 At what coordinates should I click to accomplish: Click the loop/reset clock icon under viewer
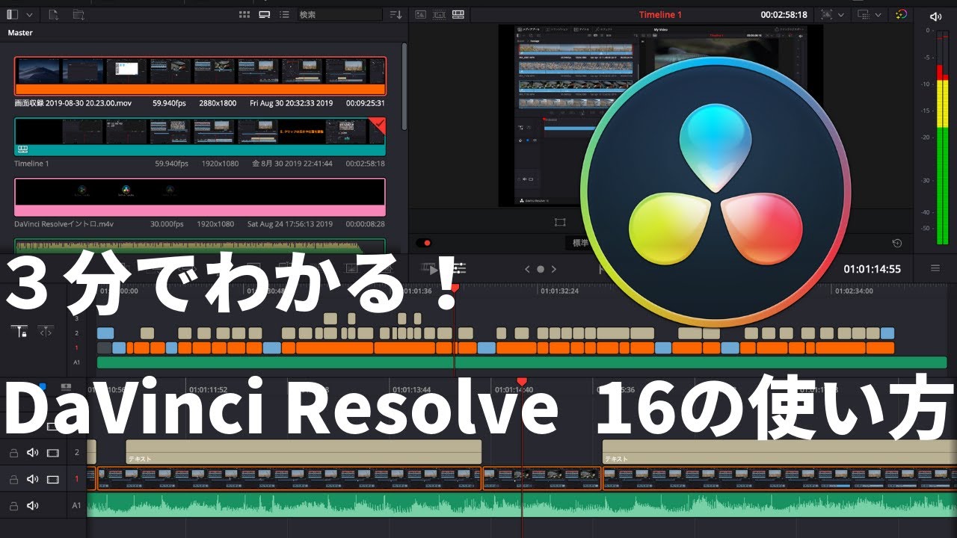(x=897, y=243)
